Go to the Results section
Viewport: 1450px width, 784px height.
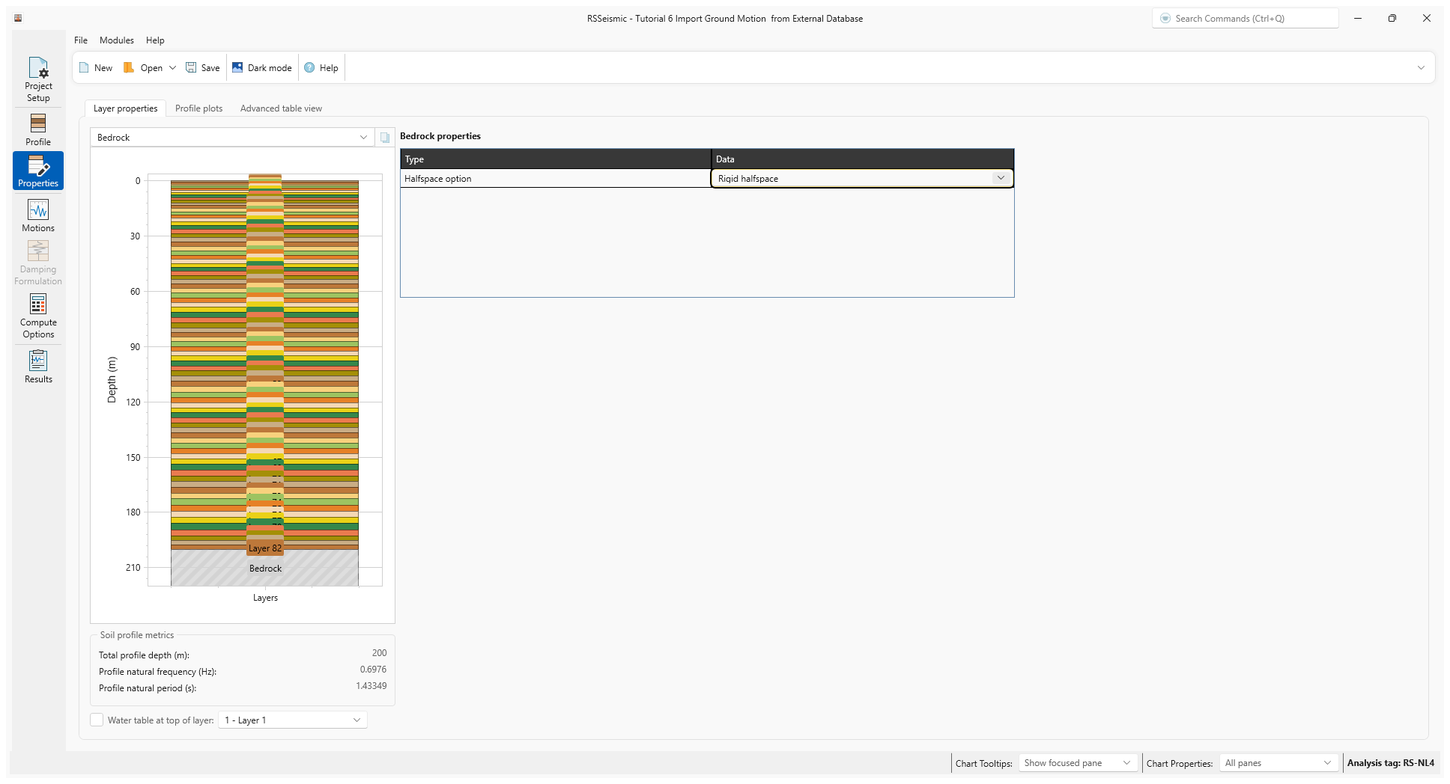point(38,367)
